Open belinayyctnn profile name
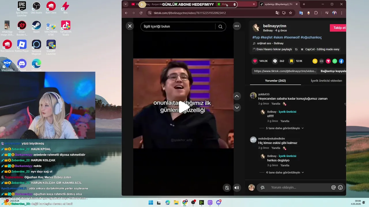This screenshot has height=207, width=369. click(274, 26)
